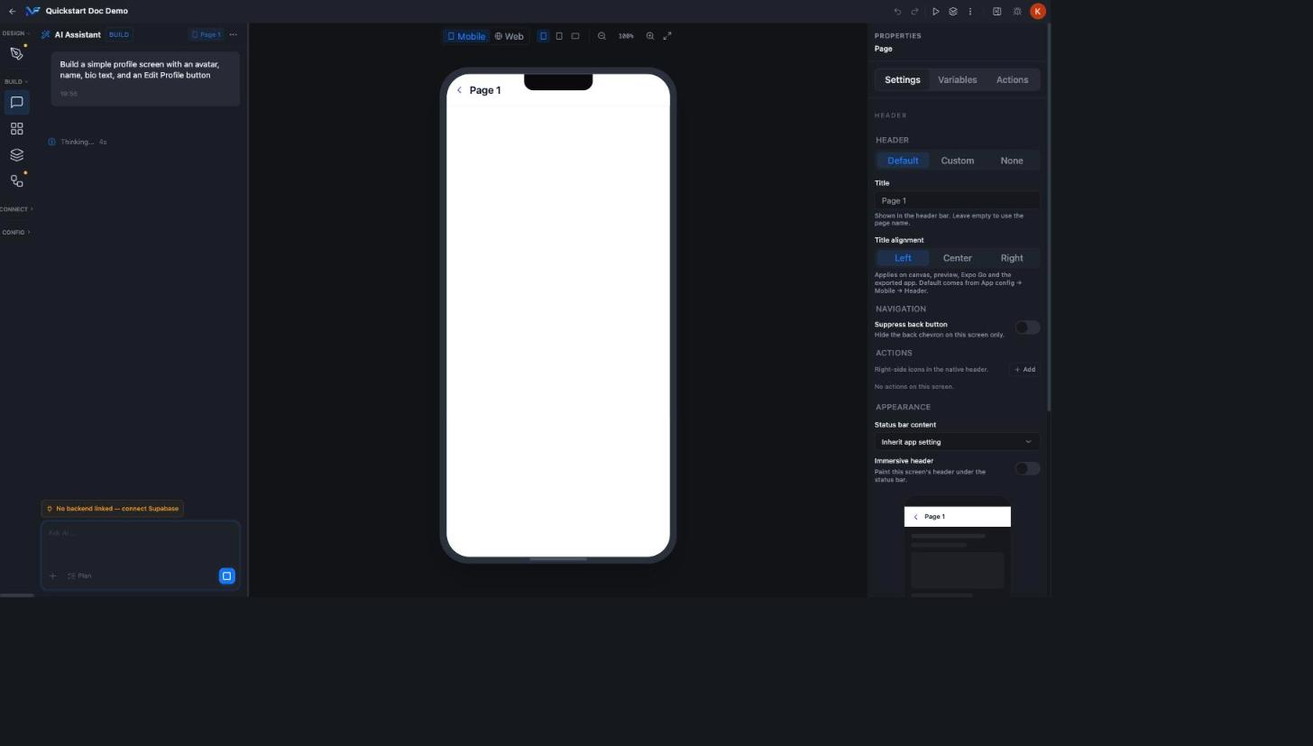Expand the CONNECT sidebar section

coord(16,209)
